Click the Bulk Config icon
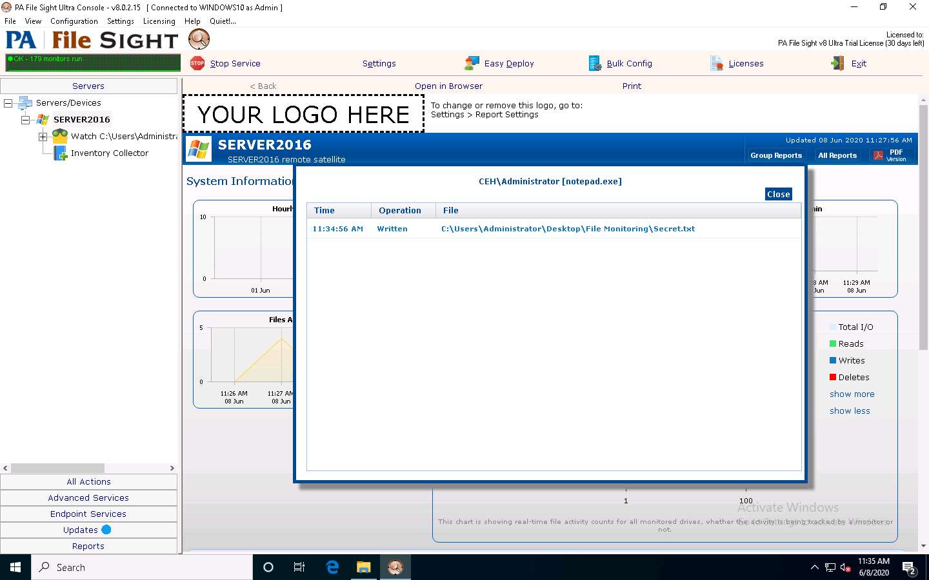 tap(595, 63)
